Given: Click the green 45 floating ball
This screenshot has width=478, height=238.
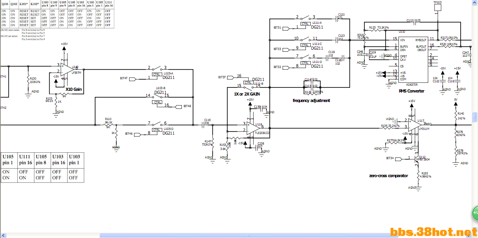Looking at the screenshot, I should point(475,213).
